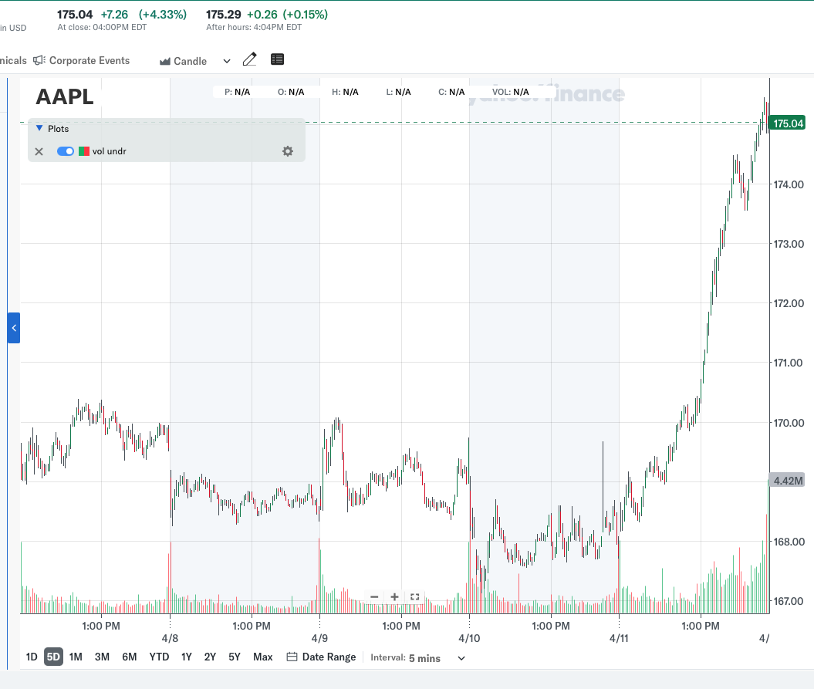Image resolution: width=814 pixels, height=689 pixels.
Task: Expand the blue left side panel arrow
Action: tap(13, 328)
